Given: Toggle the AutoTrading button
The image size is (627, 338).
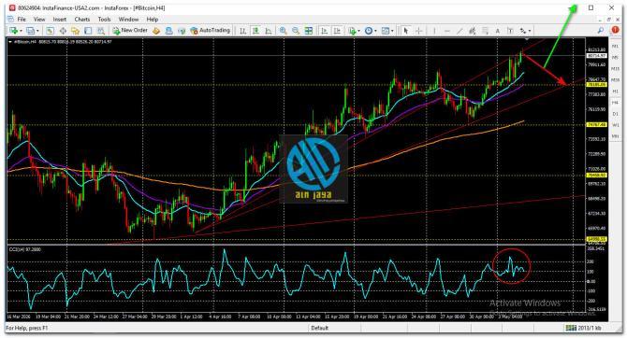Looking at the screenshot, I should [211, 30].
